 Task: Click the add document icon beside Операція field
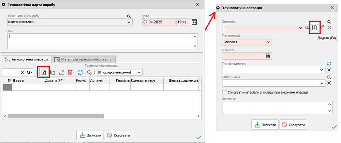click(314, 28)
